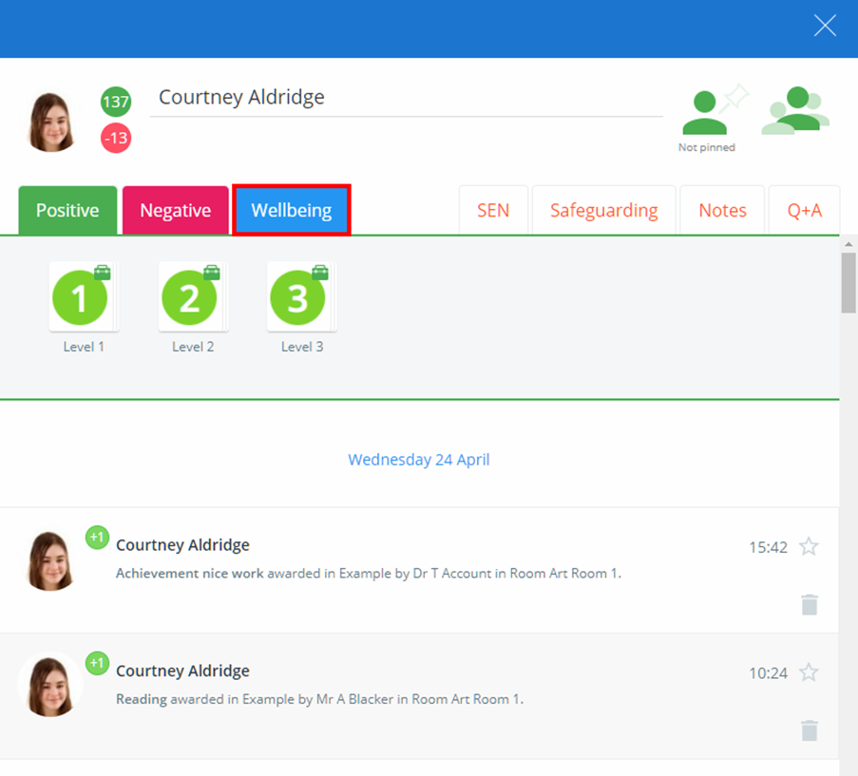Click the Wednesday 24 April date link
The height and width of the screenshot is (776, 858).
(x=418, y=460)
